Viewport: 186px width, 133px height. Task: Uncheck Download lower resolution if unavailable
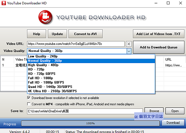pyautogui.click(x=29, y=98)
